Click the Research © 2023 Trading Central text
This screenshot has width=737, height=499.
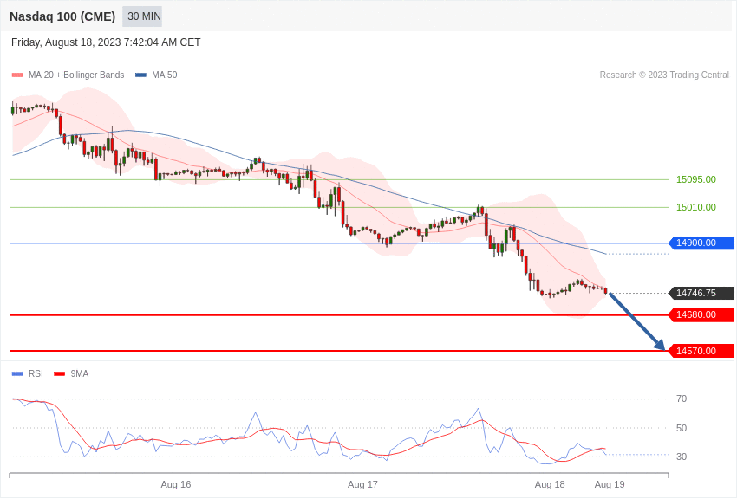(664, 75)
